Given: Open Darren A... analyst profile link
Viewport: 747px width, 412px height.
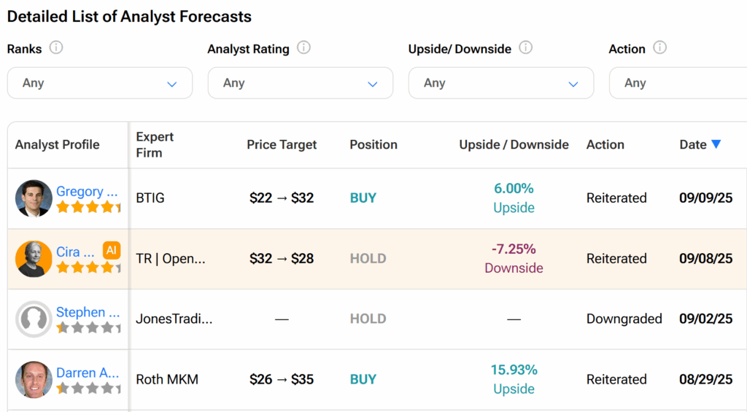Looking at the screenshot, I should [88, 373].
